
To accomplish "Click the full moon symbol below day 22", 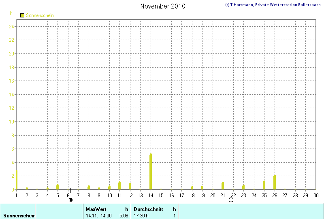I will (231, 200).
